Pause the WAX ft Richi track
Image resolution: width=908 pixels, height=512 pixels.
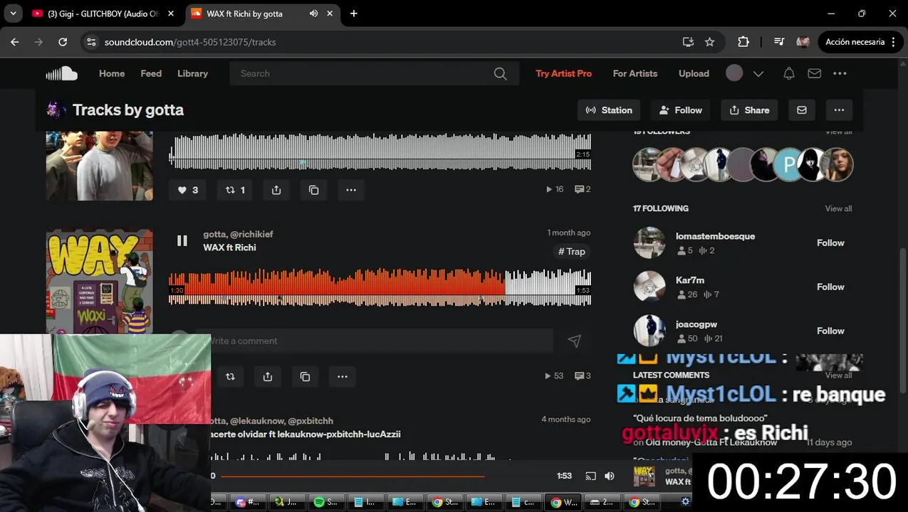(x=182, y=241)
